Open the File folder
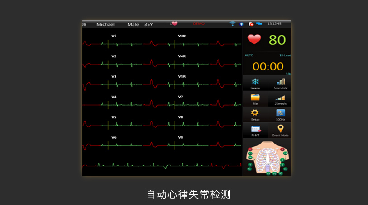 [x=255, y=99]
